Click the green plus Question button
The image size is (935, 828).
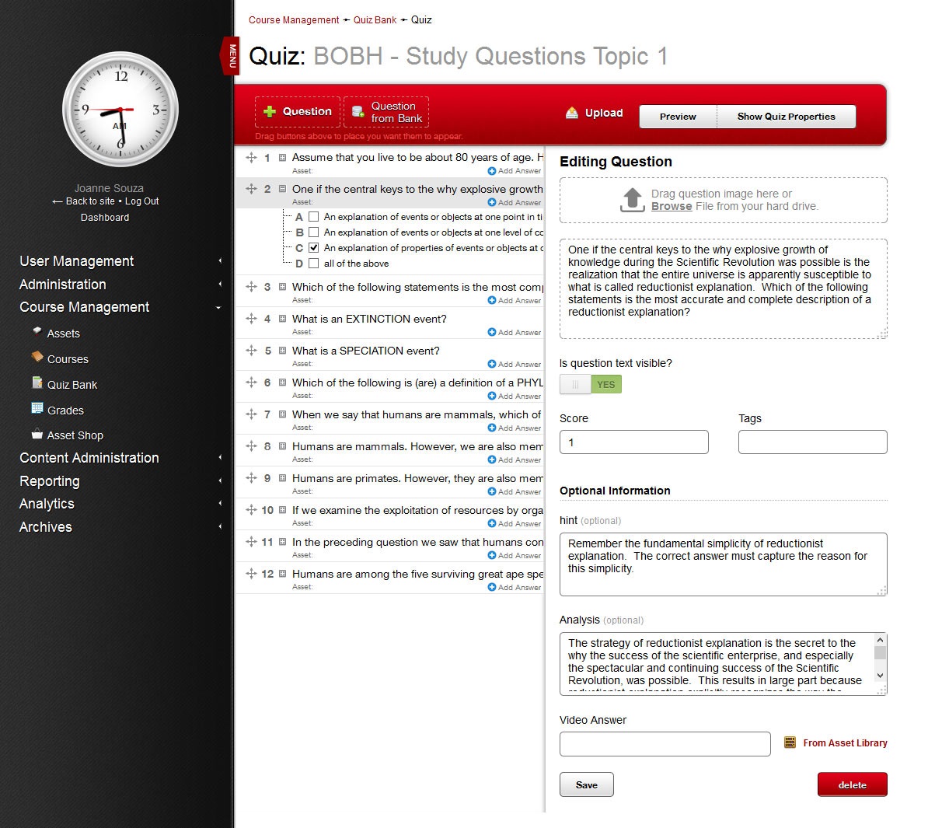(x=298, y=112)
